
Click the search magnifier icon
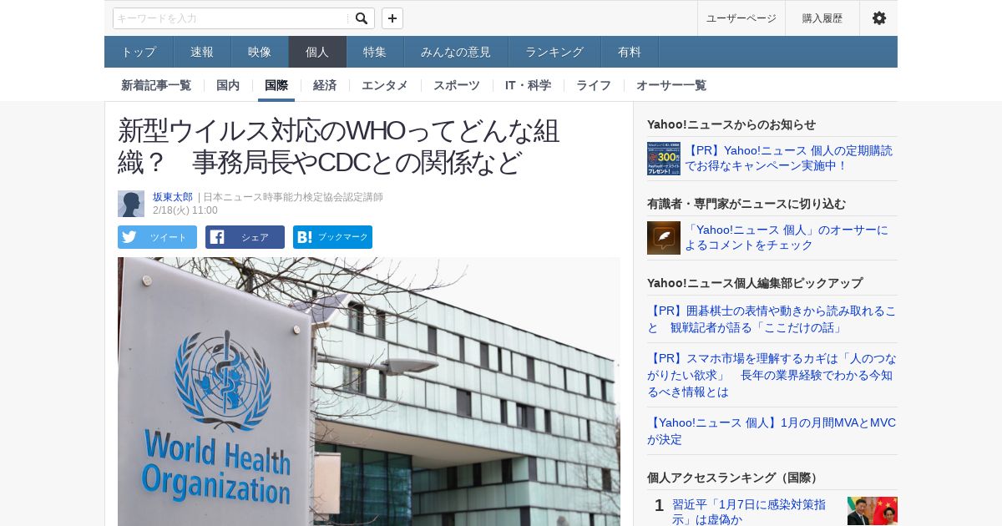361,18
